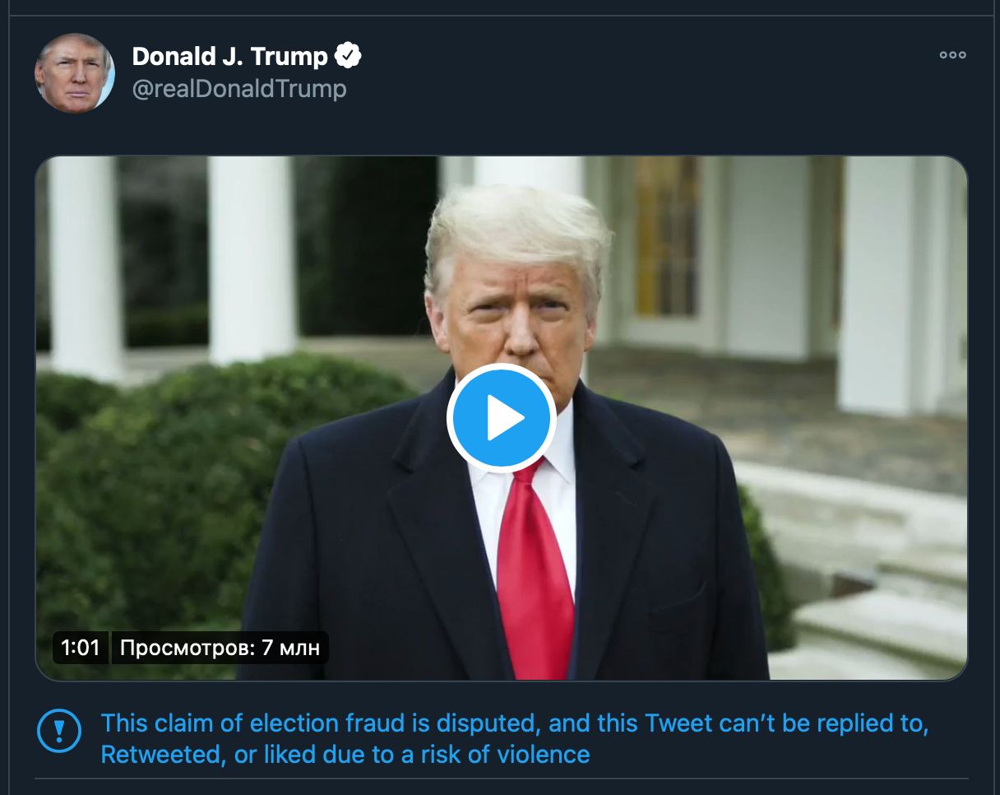Click the profile avatar picture
Image resolution: width=1000 pixels, height=795 pixels.
[x=75, y=73]
